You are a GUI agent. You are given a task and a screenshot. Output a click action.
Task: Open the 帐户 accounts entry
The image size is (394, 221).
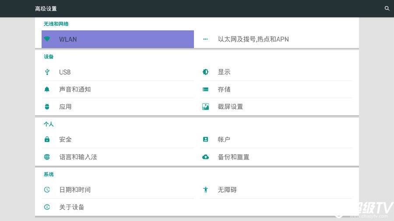276,139
